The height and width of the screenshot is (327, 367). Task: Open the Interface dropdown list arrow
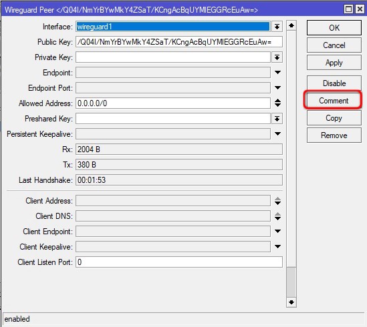coord(277,27)
